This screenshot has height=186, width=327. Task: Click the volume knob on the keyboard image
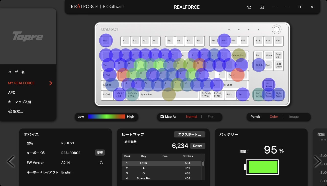pos(276,29)
